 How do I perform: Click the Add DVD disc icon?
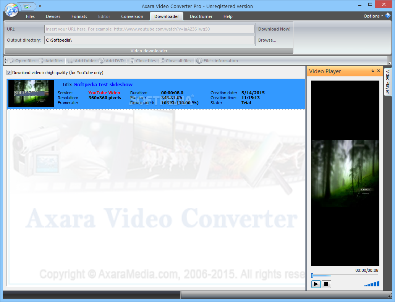point(102,61)
